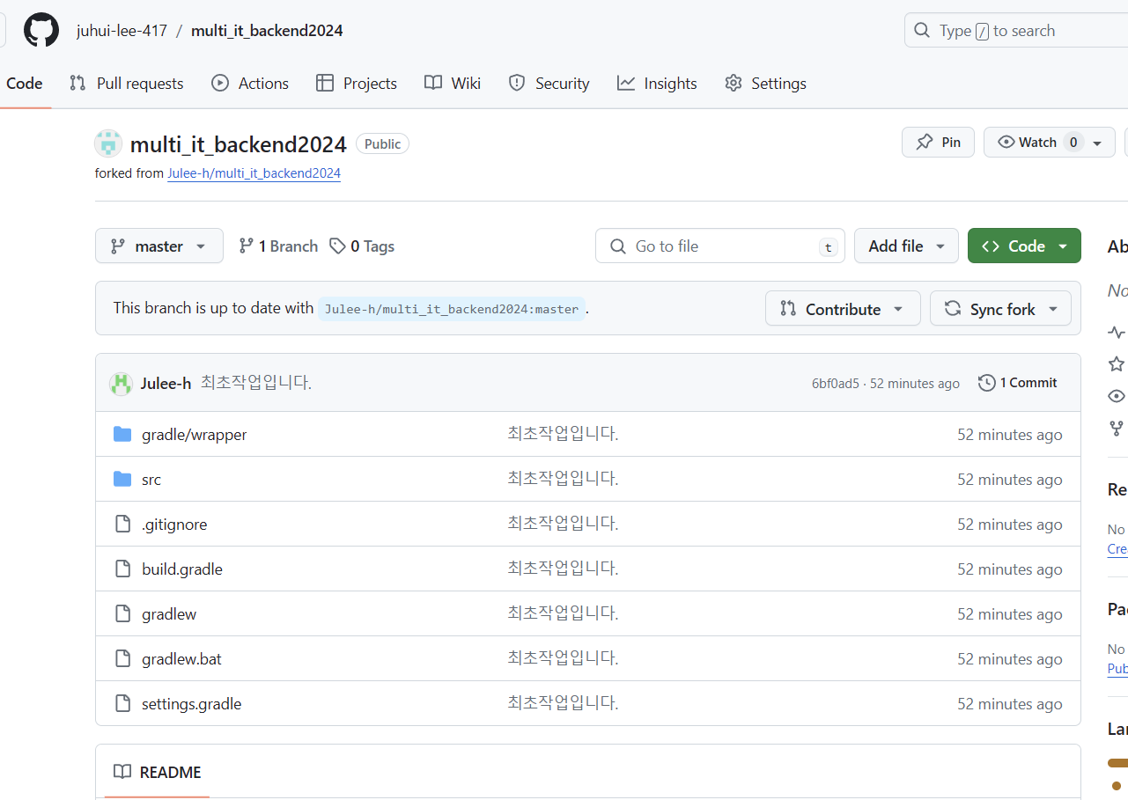The height and width of the screenshot is (800, 1128).
Task: Click the folder icon for gradle/wrapper
Action: pyautogui.click(x=122, y=435)
